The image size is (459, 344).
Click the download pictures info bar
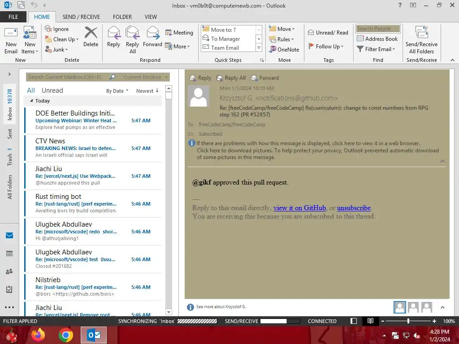point(318,154)
